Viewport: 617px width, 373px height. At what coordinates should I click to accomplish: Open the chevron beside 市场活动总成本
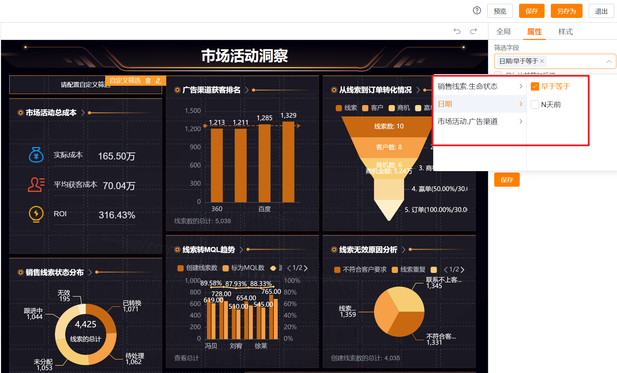coord(83,113)
